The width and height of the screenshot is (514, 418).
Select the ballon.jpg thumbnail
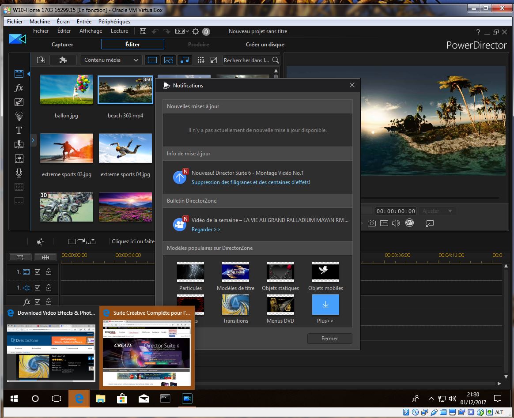(66, 90)
